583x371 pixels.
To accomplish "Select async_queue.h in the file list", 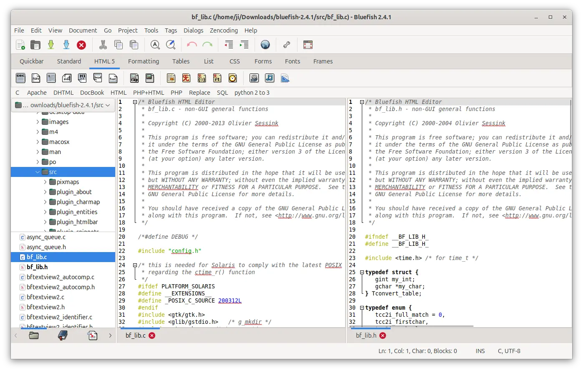I will coord(46,247).
